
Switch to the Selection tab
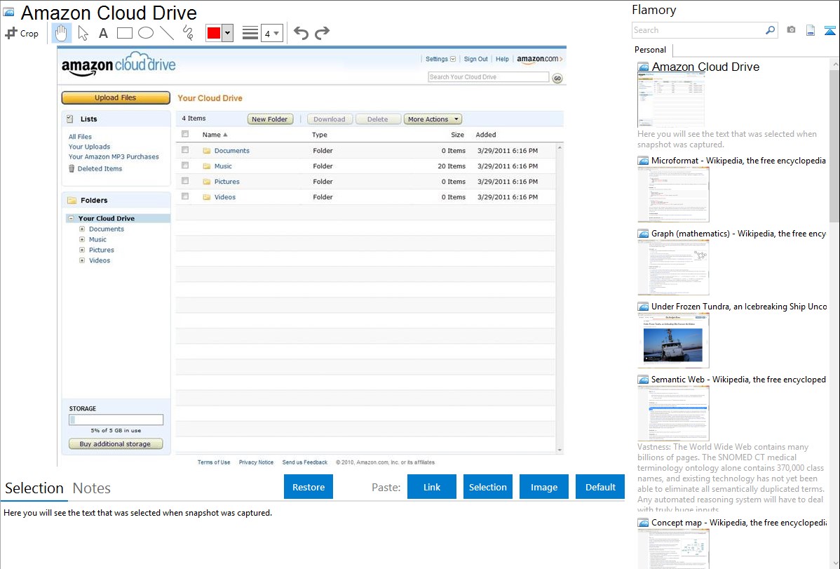click(34, 488)
